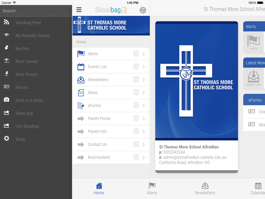Open Skoolbag Feed RSS icon
The image size is (265, 199).
(x=6, y=22)
